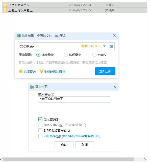Image resolution: width=151 pixels, height=163 pixels.
Task: Click the 360压缩 icon in the main dialog title
Action: tap(19, 36)
